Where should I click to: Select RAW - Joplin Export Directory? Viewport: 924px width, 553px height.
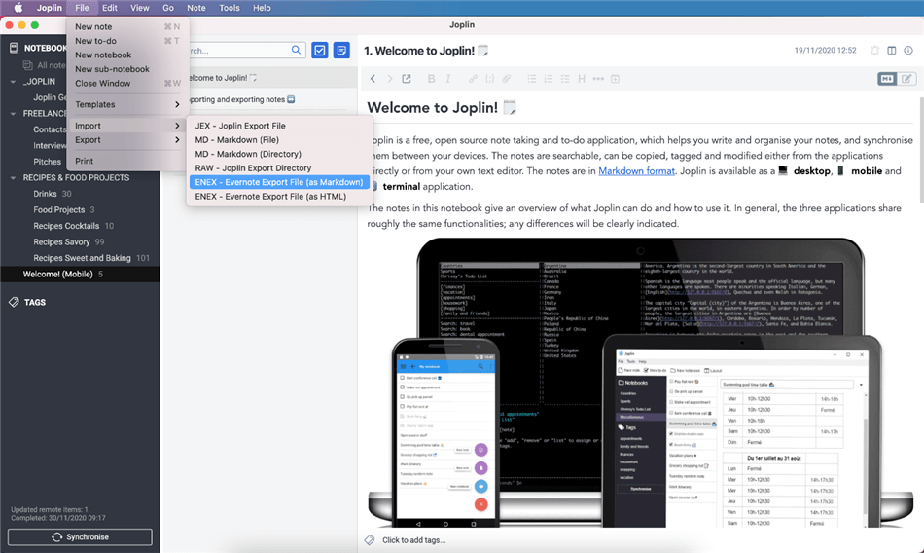click(279, 168)
